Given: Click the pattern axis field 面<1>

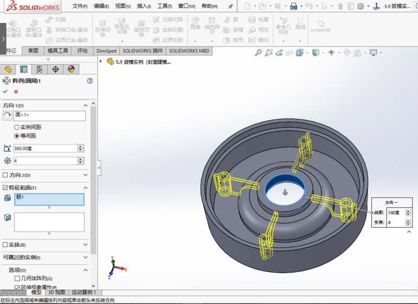Looking at the screenshot, I should 50,116.
